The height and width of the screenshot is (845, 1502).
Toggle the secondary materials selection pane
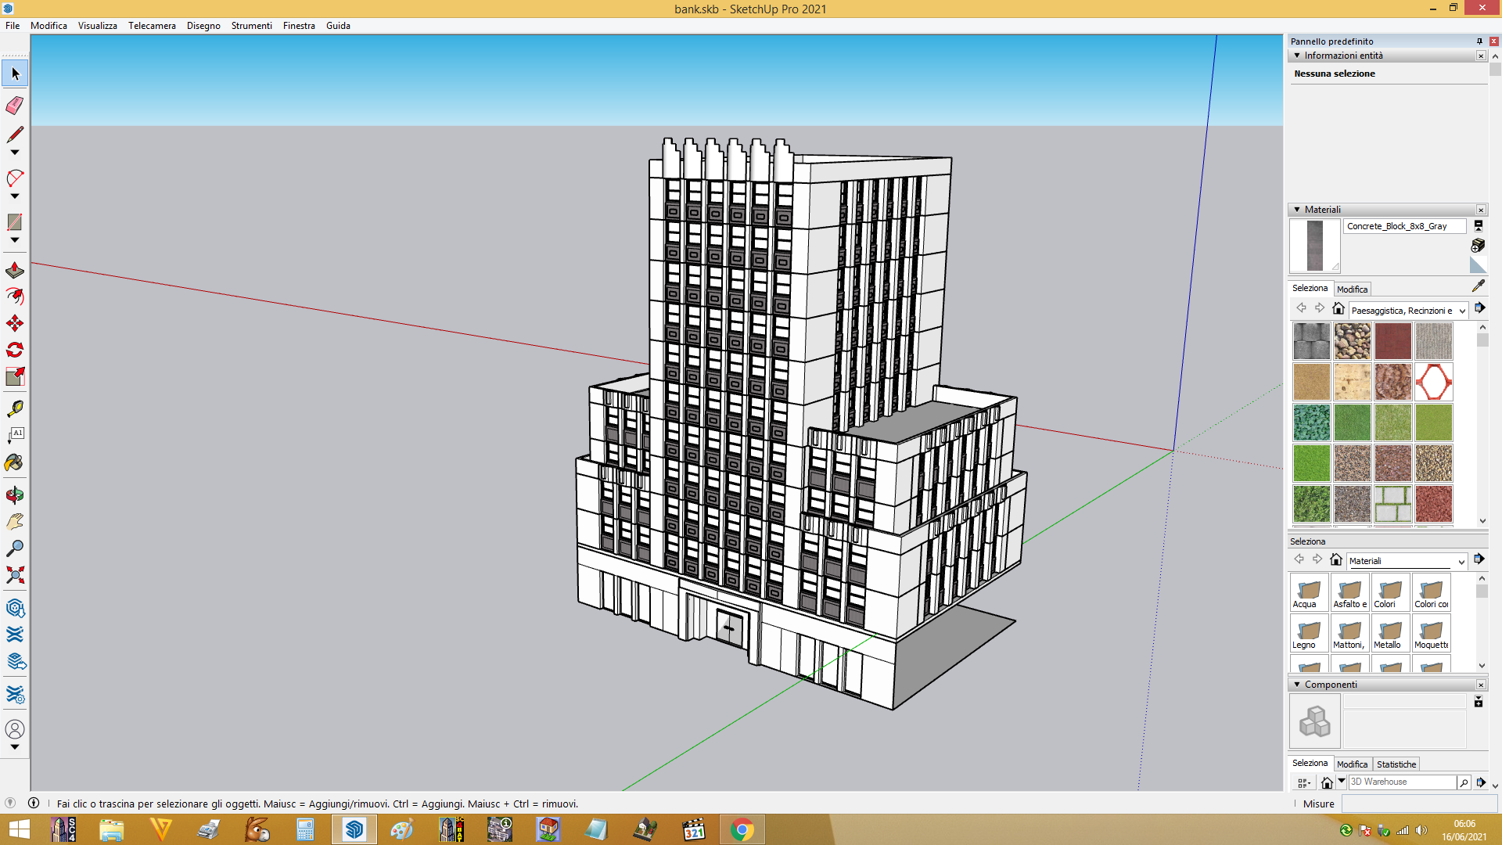click(x=1479, y=226)
